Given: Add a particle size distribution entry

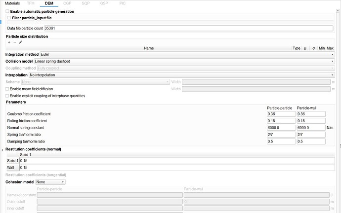Looking at the screenshot, I should click(x=9, y=42).
